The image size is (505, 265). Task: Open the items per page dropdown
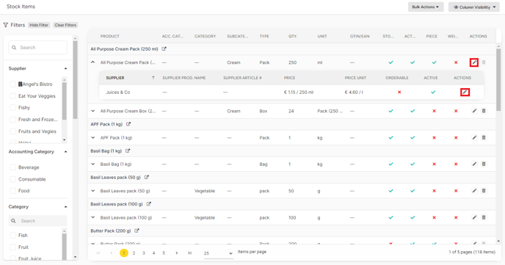pyautogui.click(x=218, y=253)
